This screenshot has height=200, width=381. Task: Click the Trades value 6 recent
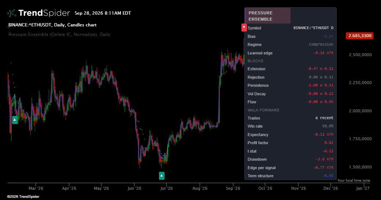(x=324, y=118)
